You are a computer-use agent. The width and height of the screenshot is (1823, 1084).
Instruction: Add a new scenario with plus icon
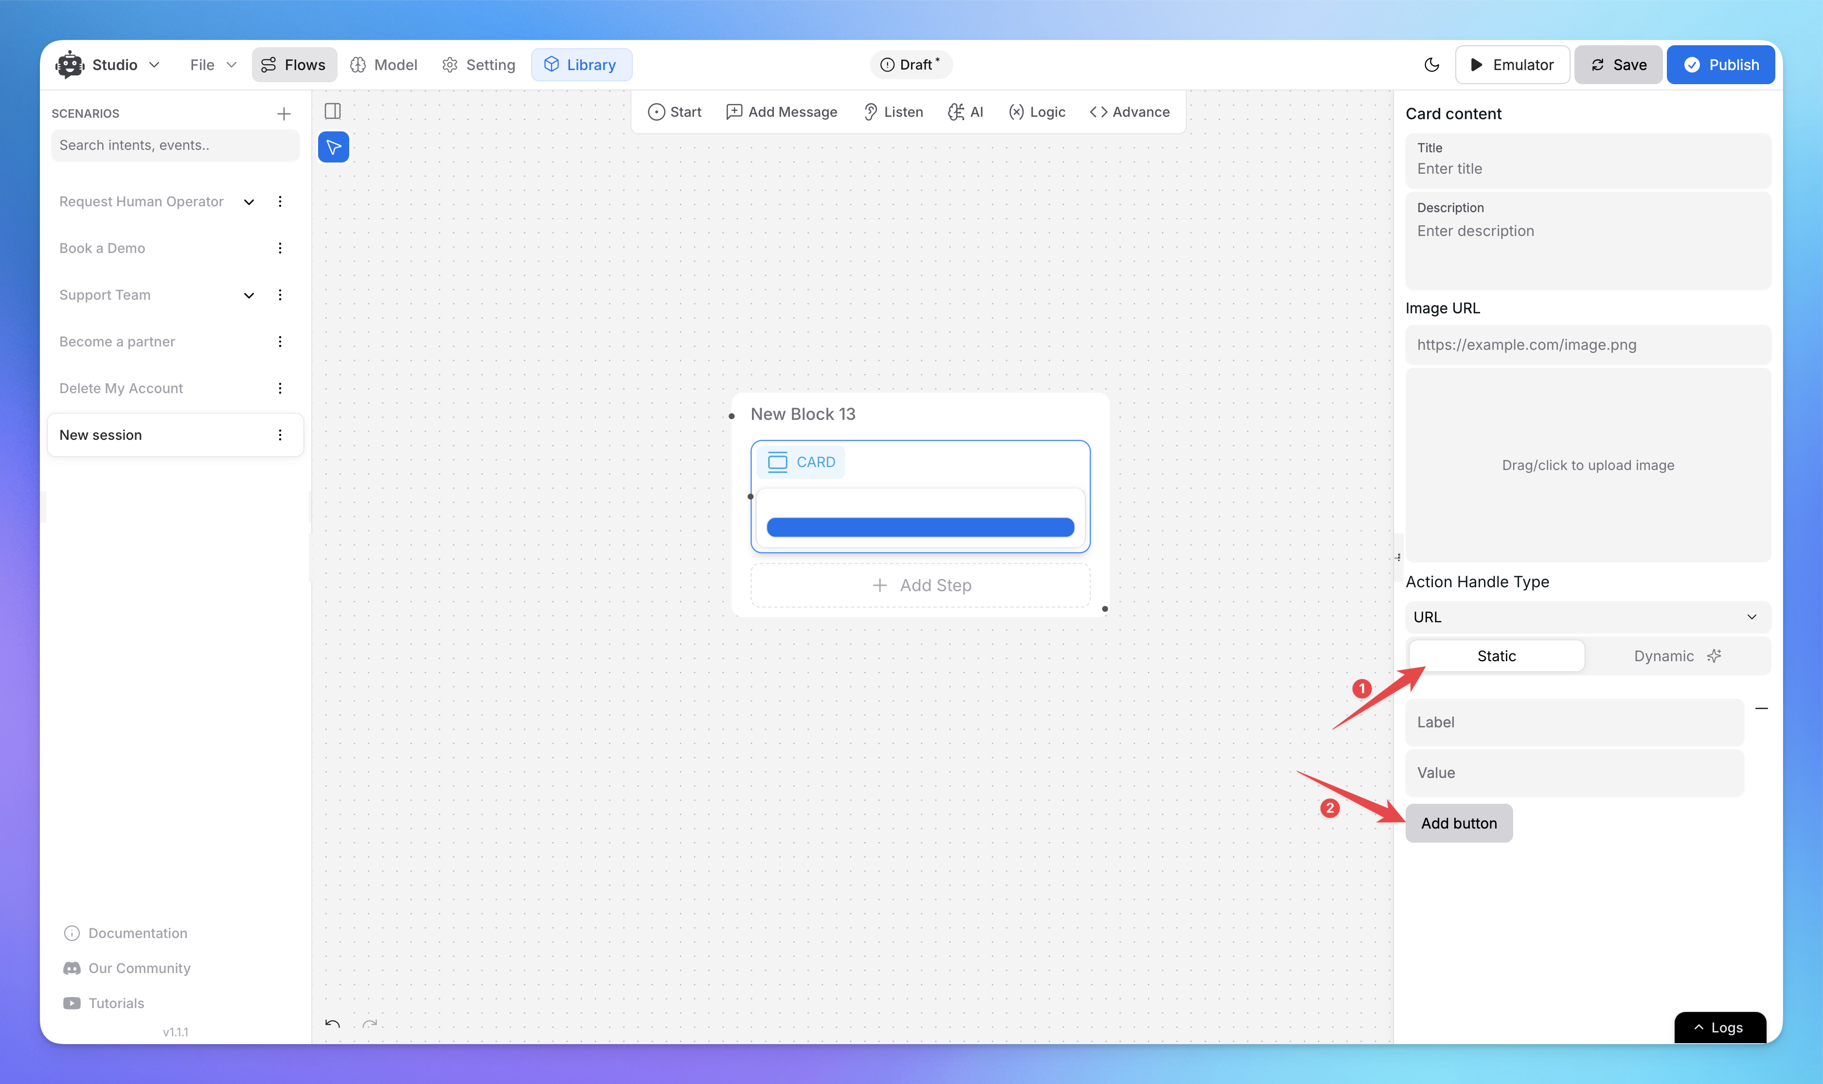point(284,113)
